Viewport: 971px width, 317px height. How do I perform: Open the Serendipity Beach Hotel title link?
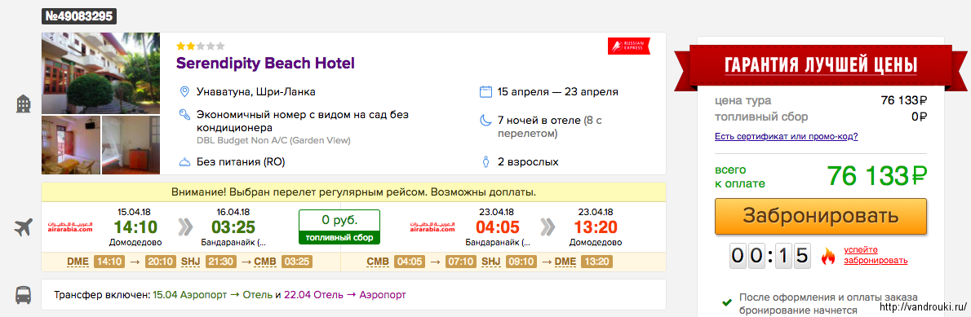266,63
